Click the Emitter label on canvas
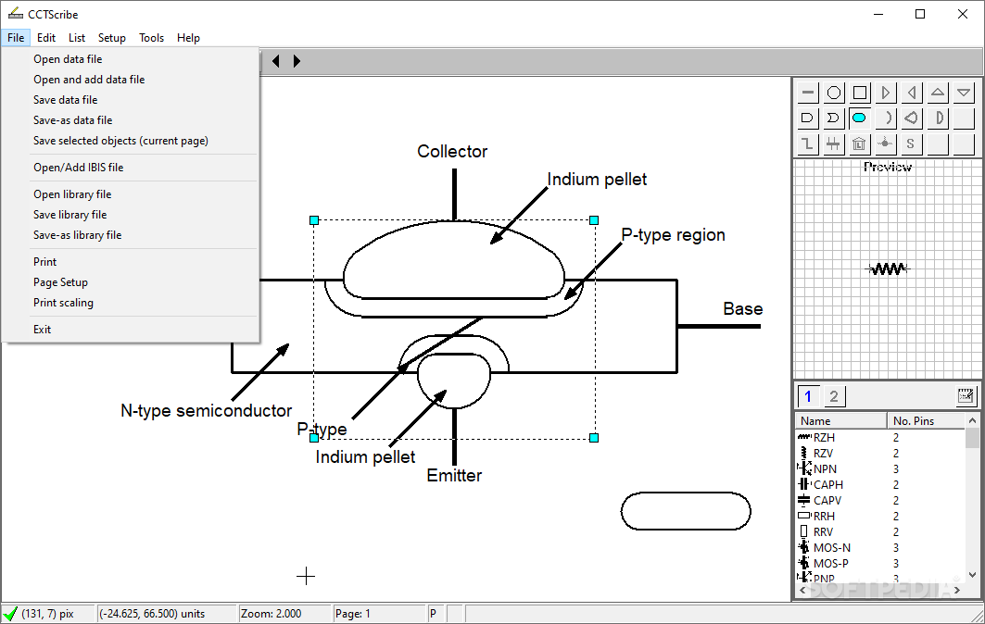This screenshot has width=985, height=624. 454,475
